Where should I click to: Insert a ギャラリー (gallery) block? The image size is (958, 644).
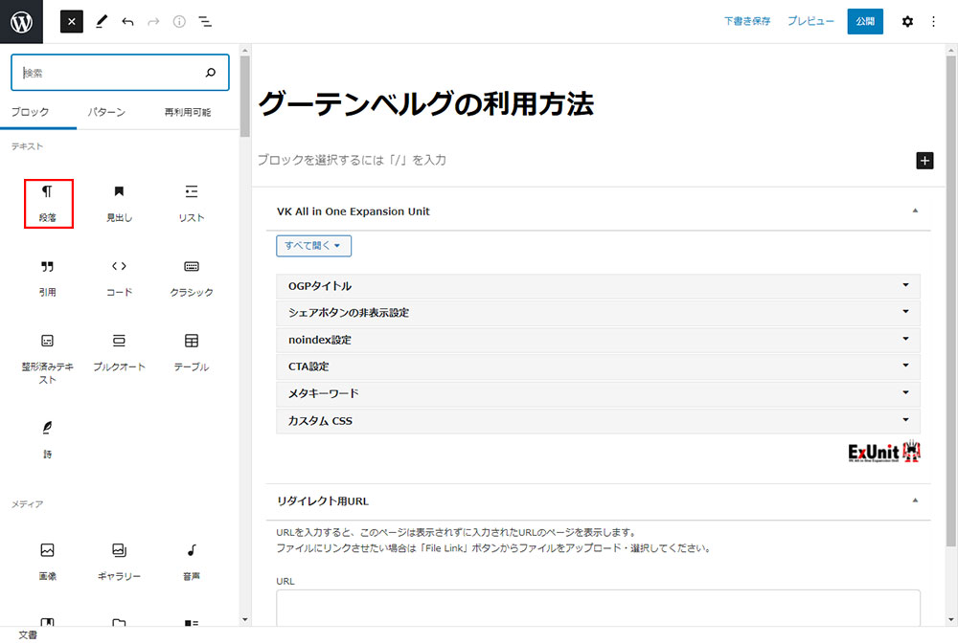(119, 561)
